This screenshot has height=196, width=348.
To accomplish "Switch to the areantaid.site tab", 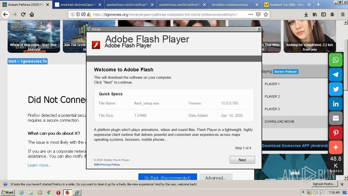I will (78, 5).
